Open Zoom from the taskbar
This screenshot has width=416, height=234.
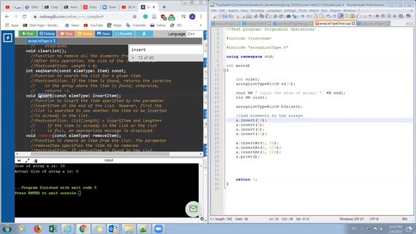coord(159,229)
